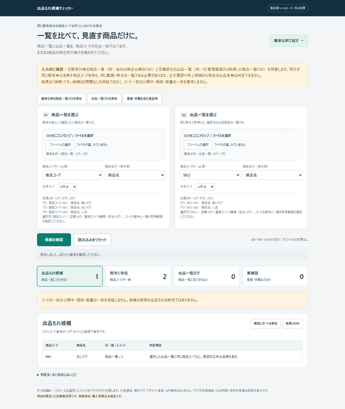The image size is (345, 409).
Task: Click the 読み込みをリセット button
Action: pos(92,239)
